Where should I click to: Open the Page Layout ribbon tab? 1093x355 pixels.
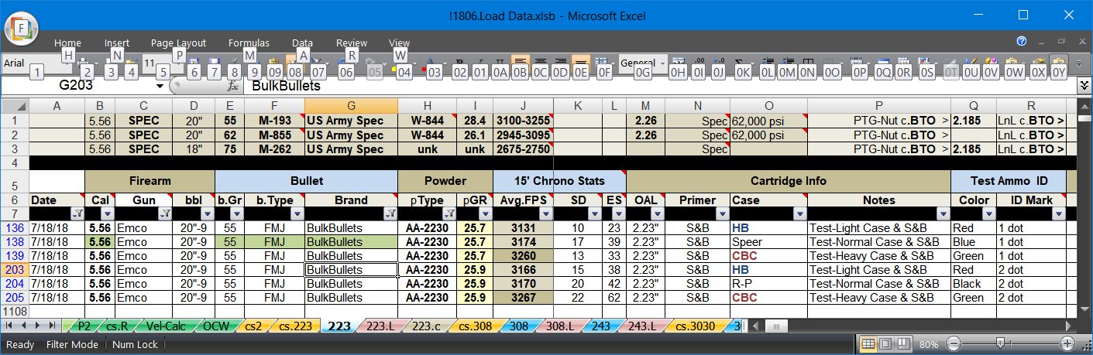tap(178, 43)
